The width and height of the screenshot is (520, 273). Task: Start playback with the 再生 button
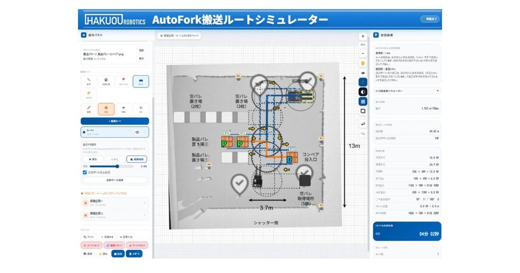93,160
